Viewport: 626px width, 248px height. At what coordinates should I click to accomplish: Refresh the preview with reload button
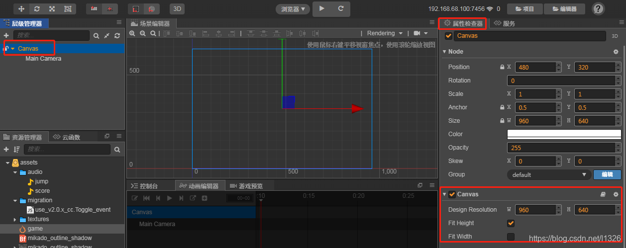pos(341,8)
